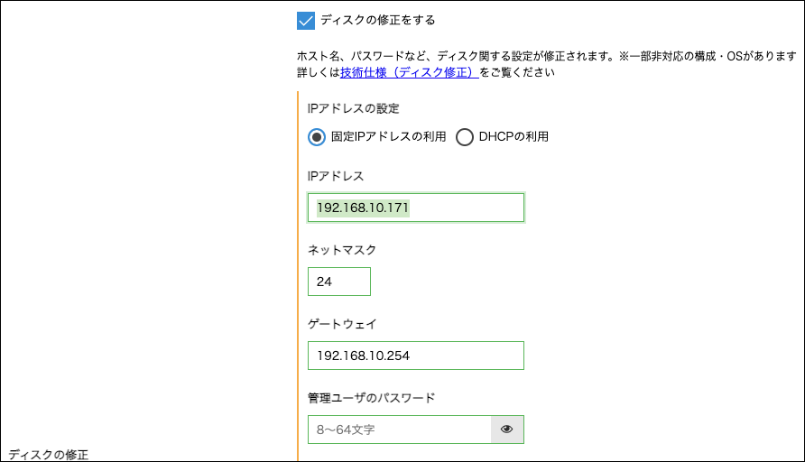805x462 pixels.
Task: Click the 8〜64文字 password input
Action: pos(399,430)
